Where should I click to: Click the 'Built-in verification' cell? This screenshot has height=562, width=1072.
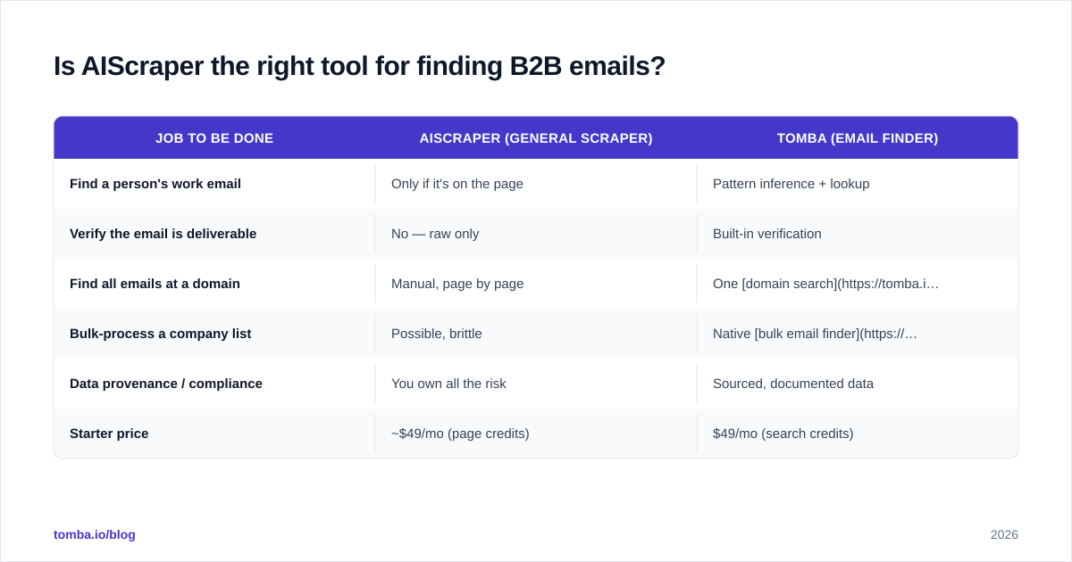[858, 234]
